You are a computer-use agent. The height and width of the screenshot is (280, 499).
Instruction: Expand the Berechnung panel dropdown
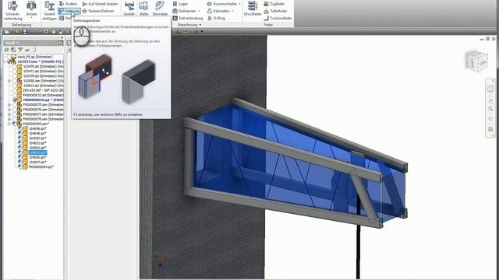(x=200, y=25)
